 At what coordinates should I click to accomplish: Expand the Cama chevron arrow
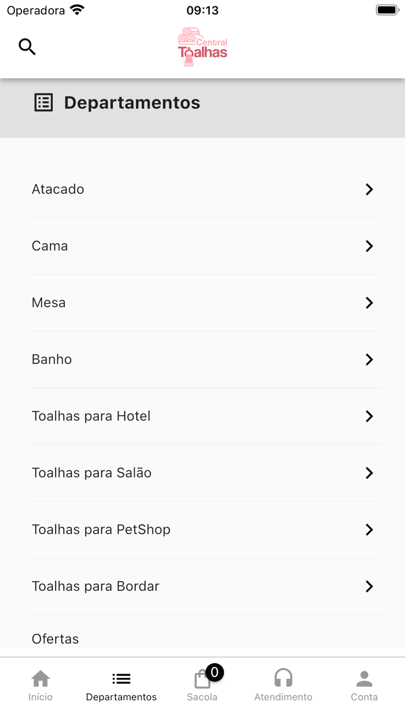click(369, 246)
